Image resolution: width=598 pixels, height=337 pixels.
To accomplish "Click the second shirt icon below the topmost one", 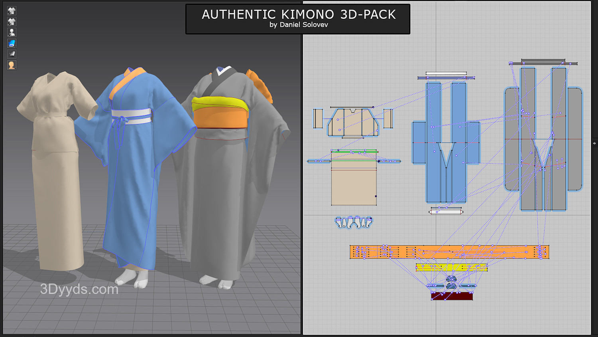I will tap(12, 22).
